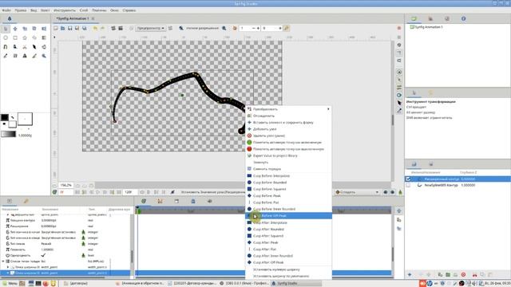511x287 pixels.
Task: Click the Open file toolbar icon
Action: click(x=63, y=29)
